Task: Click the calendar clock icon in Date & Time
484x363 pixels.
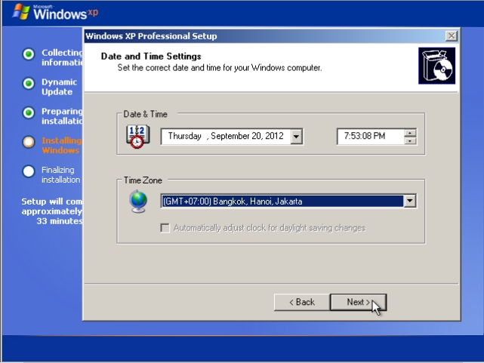Action: pyautogui.click(x=137, y=137)
